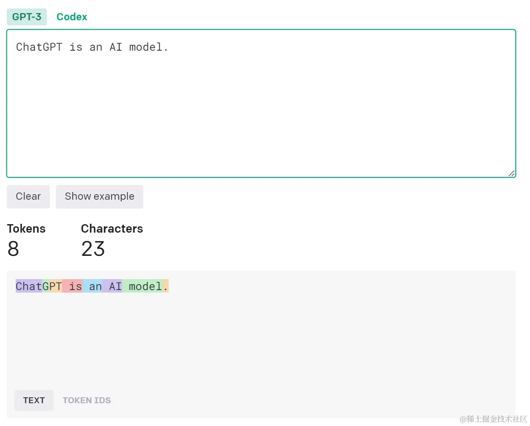Click the period highlighted token
This screenshot has width=530, height=426.
[x=165, y=286]
